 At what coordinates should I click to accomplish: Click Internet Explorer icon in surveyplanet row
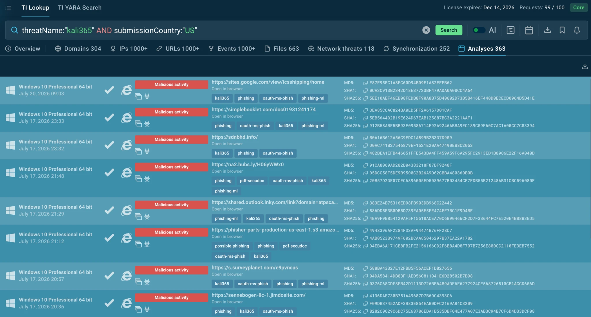[126, 276]
